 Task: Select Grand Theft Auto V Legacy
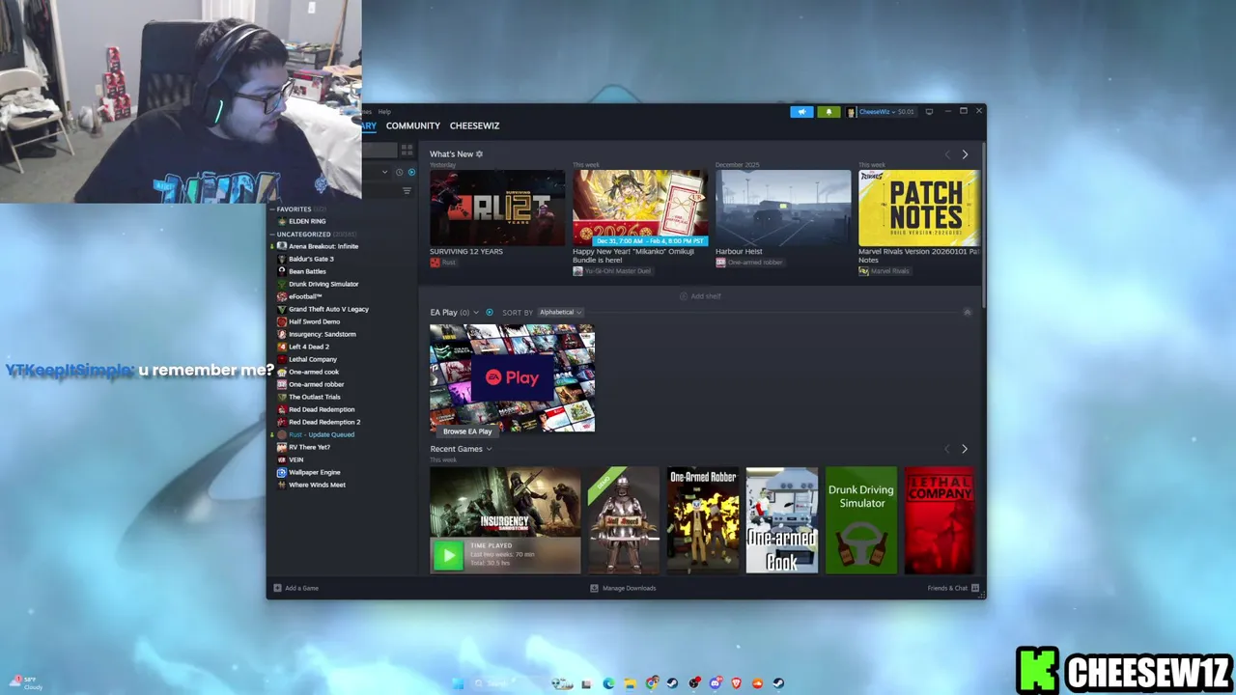click(x=328, y=309)
